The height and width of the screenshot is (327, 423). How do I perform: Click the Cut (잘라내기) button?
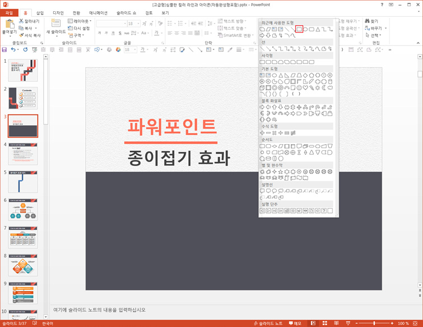(x=29, y=21)
